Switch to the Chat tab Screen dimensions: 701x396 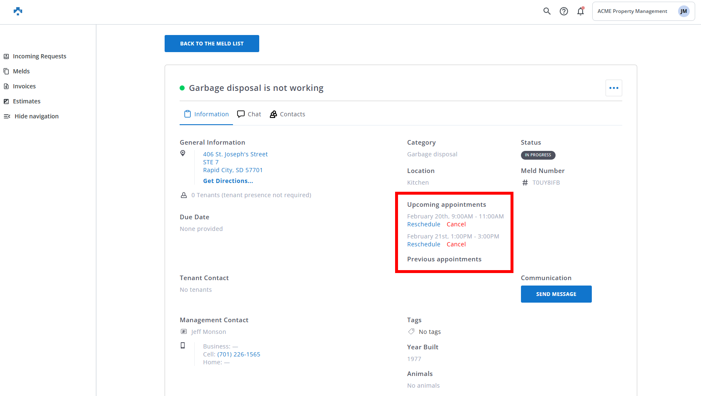tap(249, 114)
